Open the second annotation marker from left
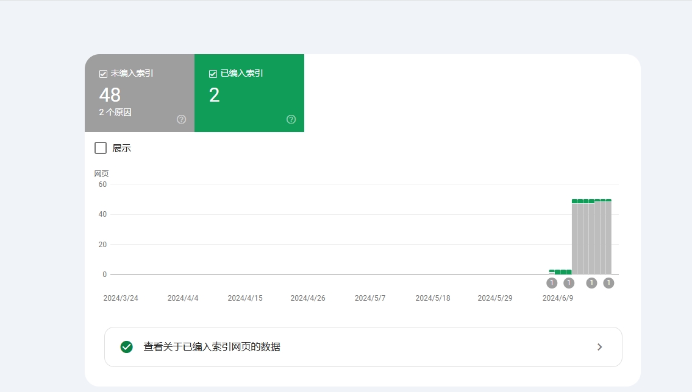692x392 pixels. click(569, 283)
